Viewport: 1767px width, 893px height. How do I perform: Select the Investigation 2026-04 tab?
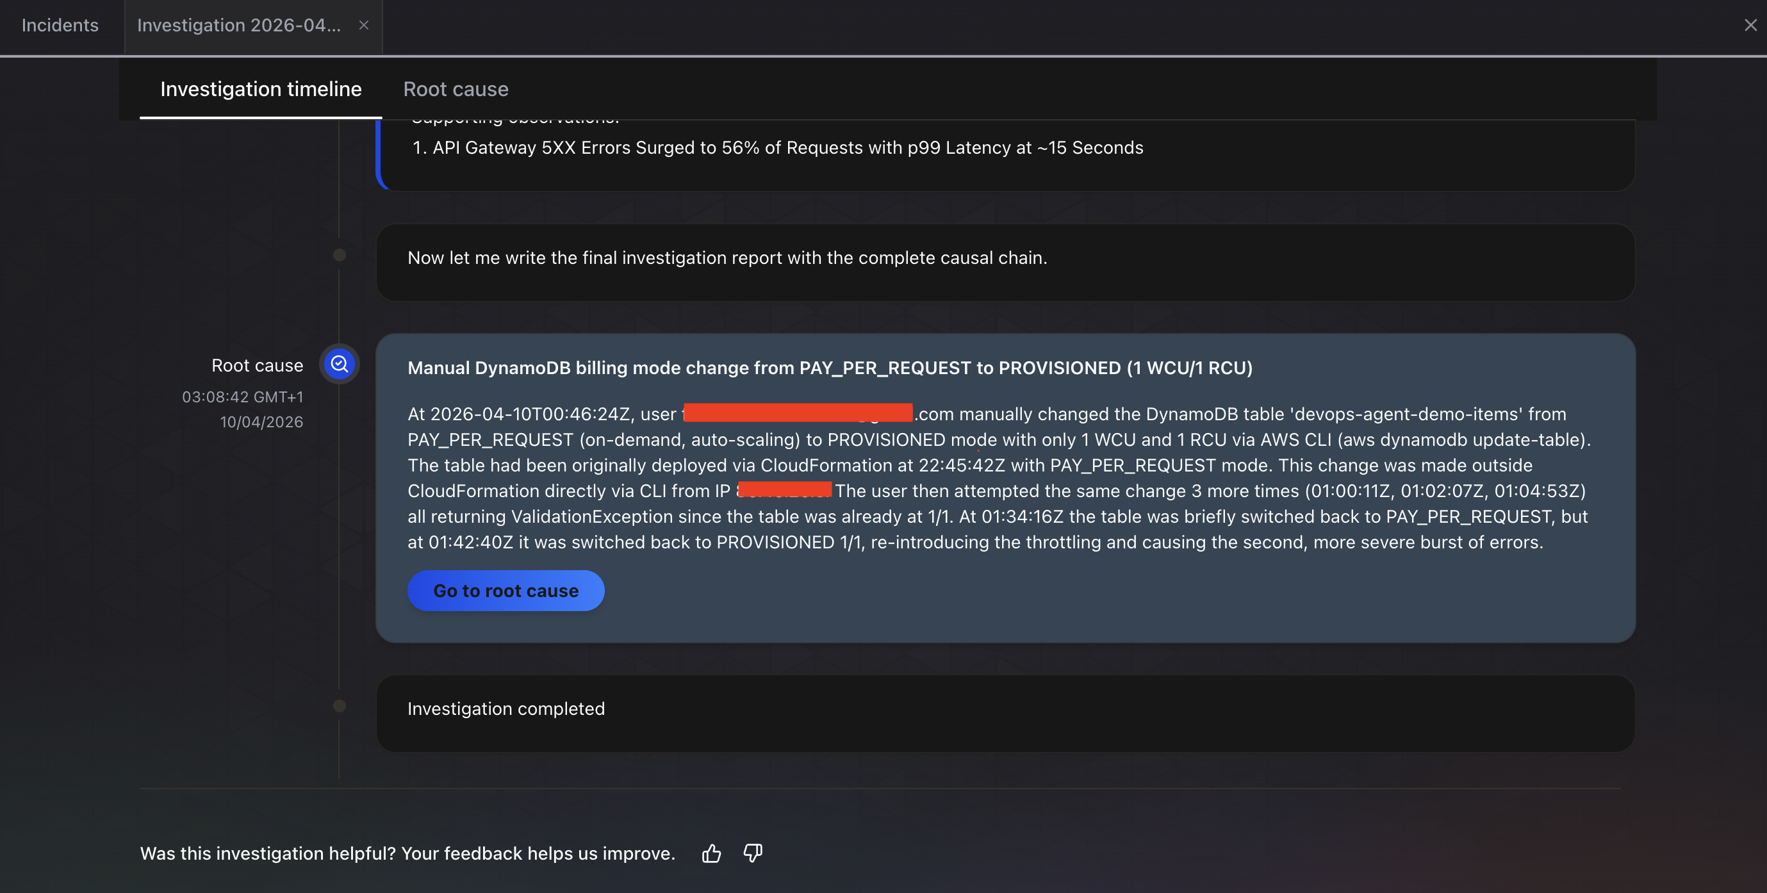(238, 26)
